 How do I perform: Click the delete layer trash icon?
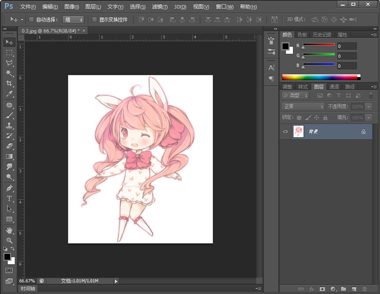(364, 289)
